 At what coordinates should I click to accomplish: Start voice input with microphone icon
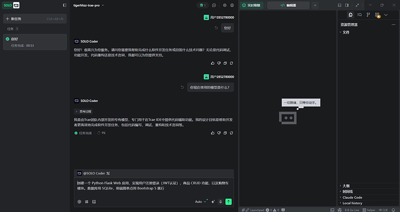[x=220, y=202]
